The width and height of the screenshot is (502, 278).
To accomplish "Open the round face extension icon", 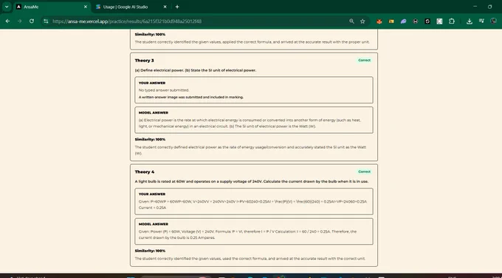I will tap(415, 21).
